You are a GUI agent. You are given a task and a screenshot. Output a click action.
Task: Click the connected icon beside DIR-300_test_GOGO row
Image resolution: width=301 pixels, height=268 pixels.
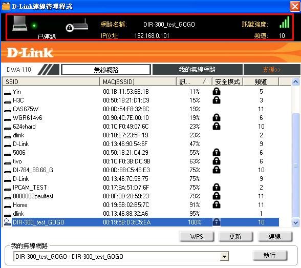tap(8, 222)
